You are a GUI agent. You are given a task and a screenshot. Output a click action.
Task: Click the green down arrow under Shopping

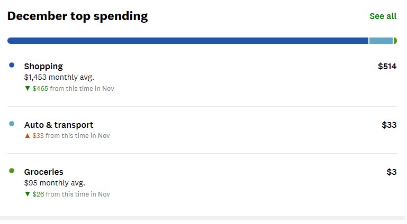click(28, 89)
